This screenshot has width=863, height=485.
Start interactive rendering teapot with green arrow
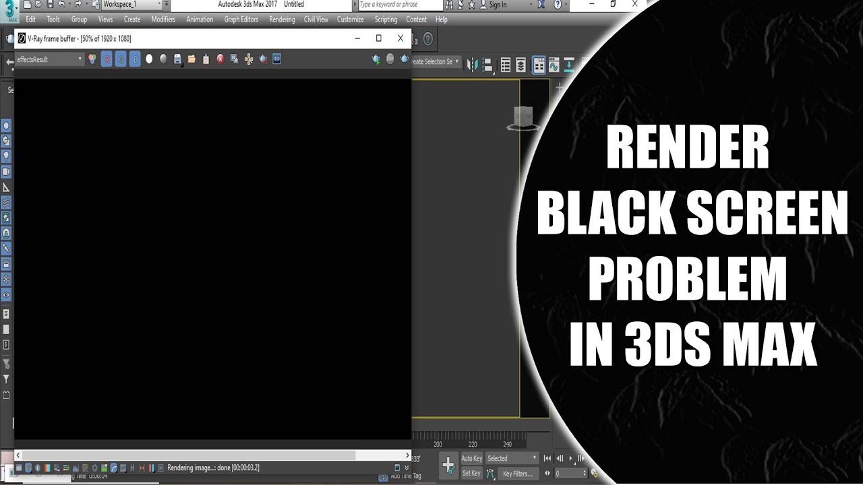(x=376, y=59)
